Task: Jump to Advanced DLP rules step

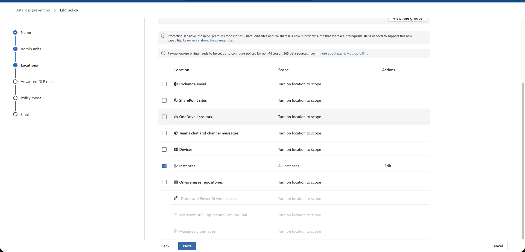Action: (x=37, y=82)
